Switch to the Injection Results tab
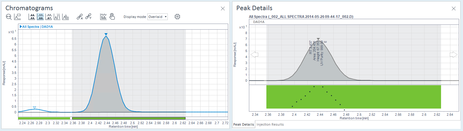Viewport: 463px width, 131px height. point(270,124)
